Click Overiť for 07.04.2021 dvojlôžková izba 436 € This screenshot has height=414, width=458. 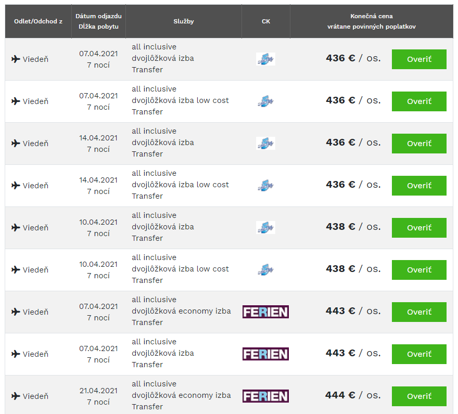(419, 59)
